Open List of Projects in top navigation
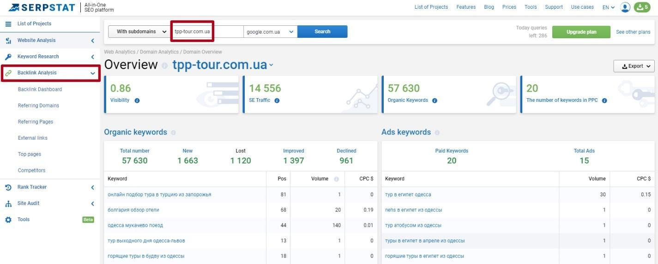This screenshot has height=264, width=658. coord(431,7)
